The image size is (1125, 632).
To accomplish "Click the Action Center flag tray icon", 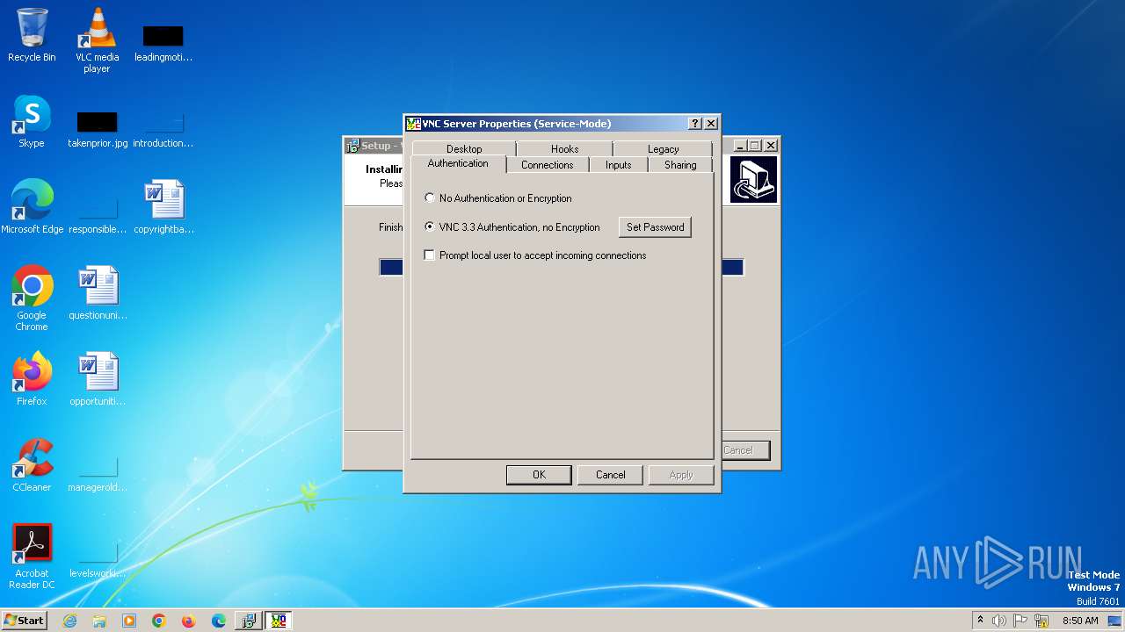I will [x=1020, y=621].
